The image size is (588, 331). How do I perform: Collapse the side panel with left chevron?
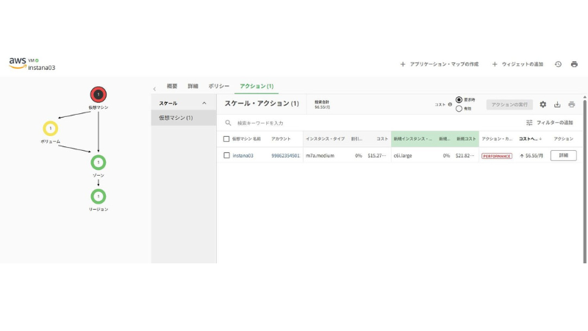154,89
